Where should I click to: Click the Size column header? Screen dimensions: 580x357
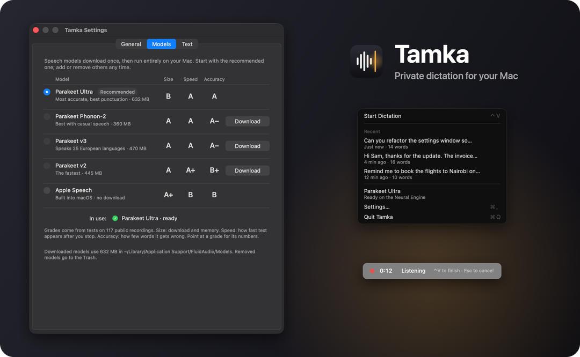pos(168,79)
